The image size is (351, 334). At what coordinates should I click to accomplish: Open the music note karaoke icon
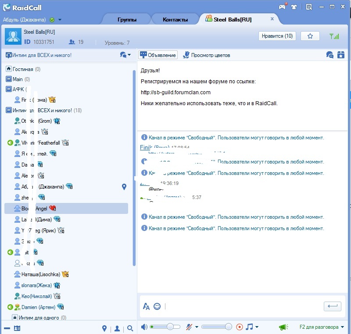point(249,327)
